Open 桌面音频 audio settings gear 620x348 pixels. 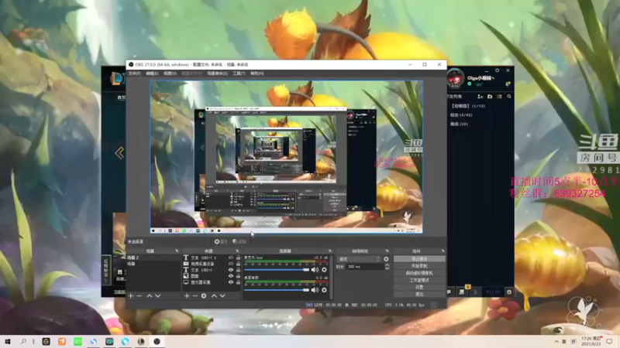(x=324, y=290)
